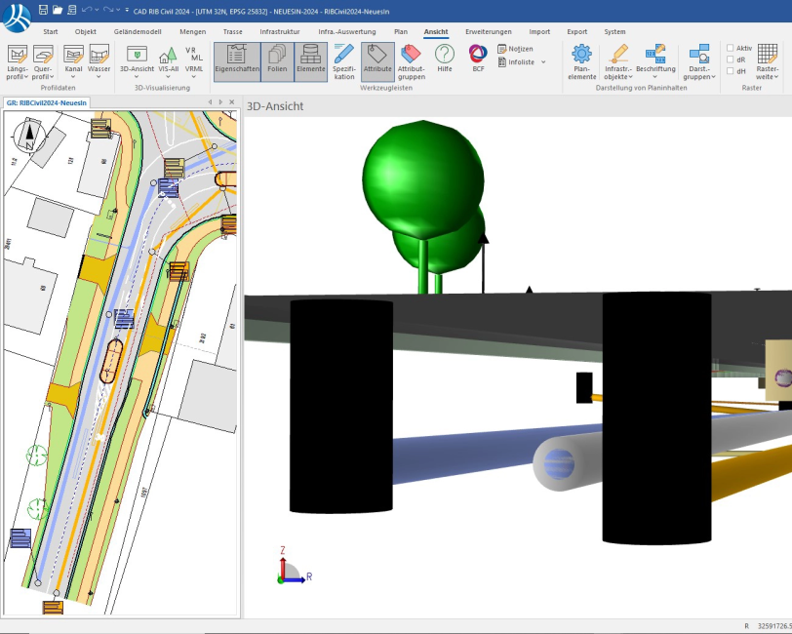Screen dimensions: 792x634
Task: Click the Planelemente gear icon
Action: pos(581,55)
